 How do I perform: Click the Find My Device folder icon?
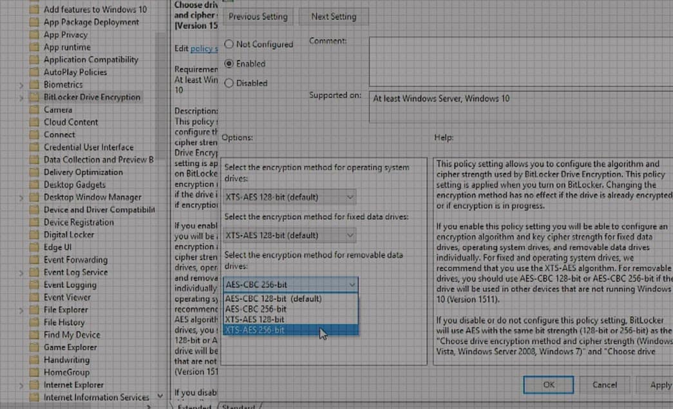coord(34,335)
